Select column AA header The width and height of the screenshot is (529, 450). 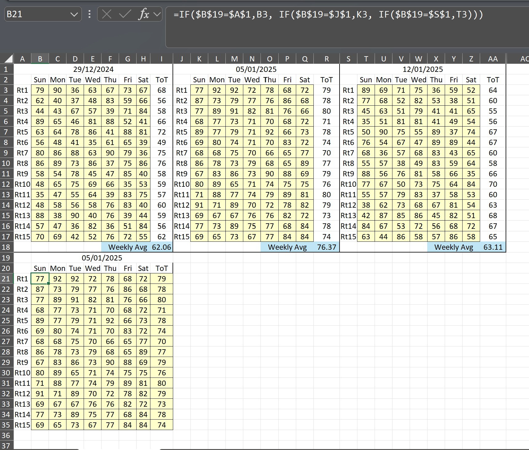(493, 59)
